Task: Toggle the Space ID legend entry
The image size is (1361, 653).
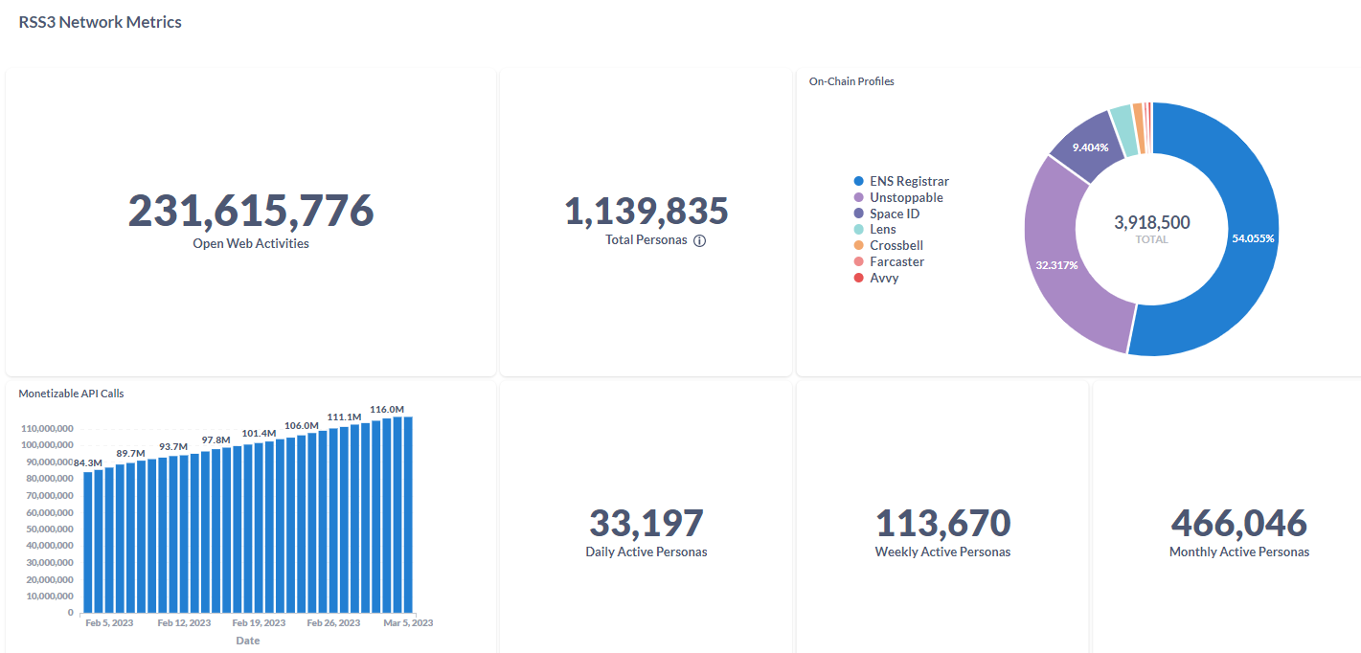Action: tap(886, 214)
